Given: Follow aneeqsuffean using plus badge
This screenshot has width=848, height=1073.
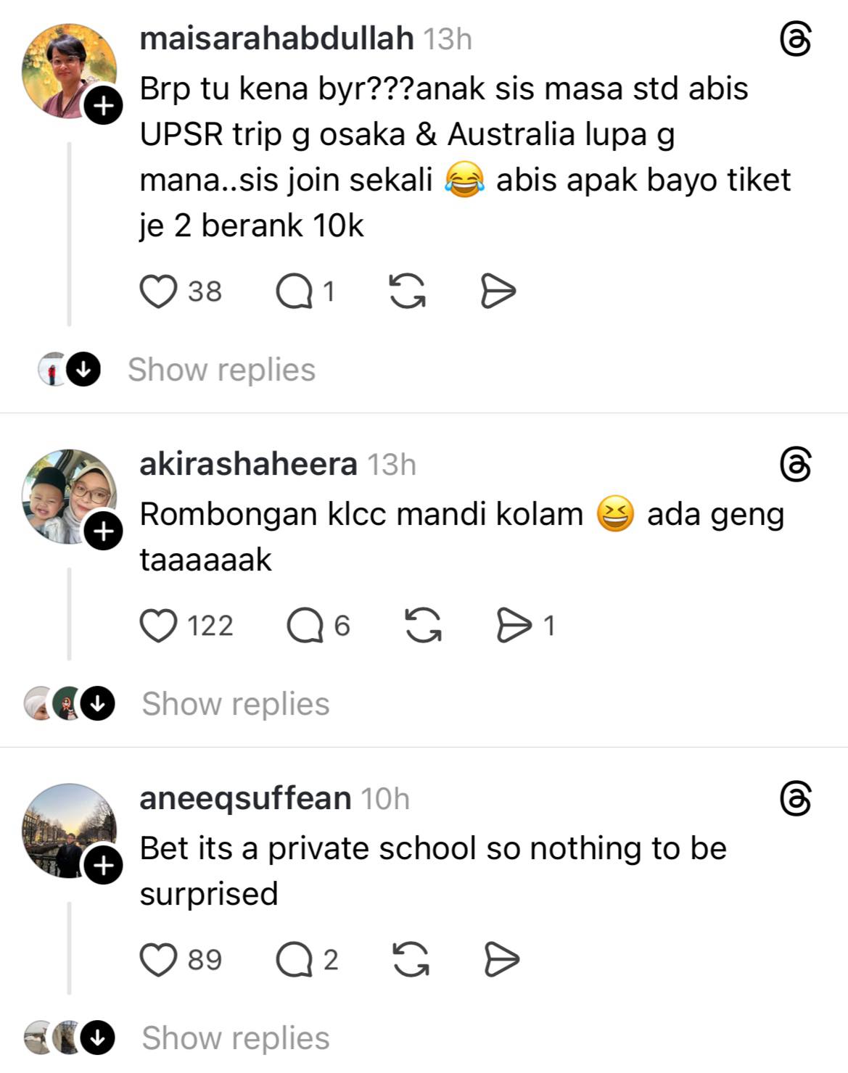Looking at the screenshot, I should (x=104, y=866).
